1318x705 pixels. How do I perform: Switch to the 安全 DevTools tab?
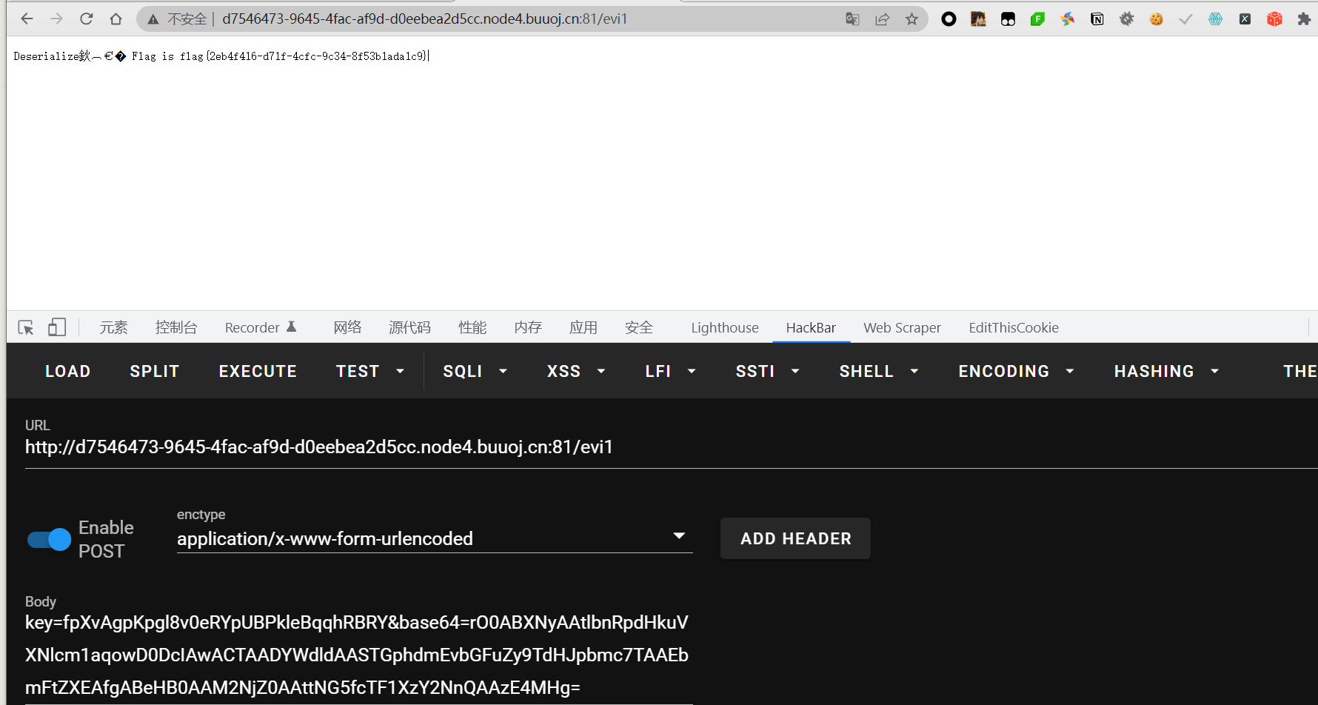click(x=639, y=327)
